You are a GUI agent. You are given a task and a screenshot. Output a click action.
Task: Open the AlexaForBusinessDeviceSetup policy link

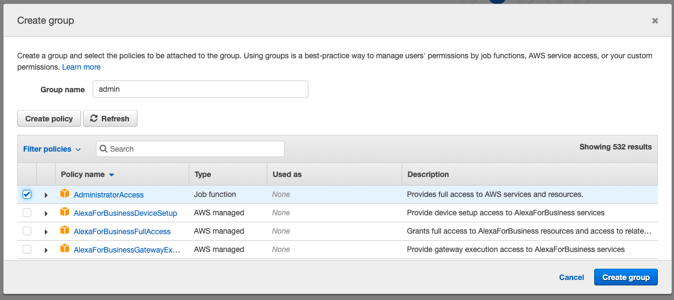[x=126, y=213]
